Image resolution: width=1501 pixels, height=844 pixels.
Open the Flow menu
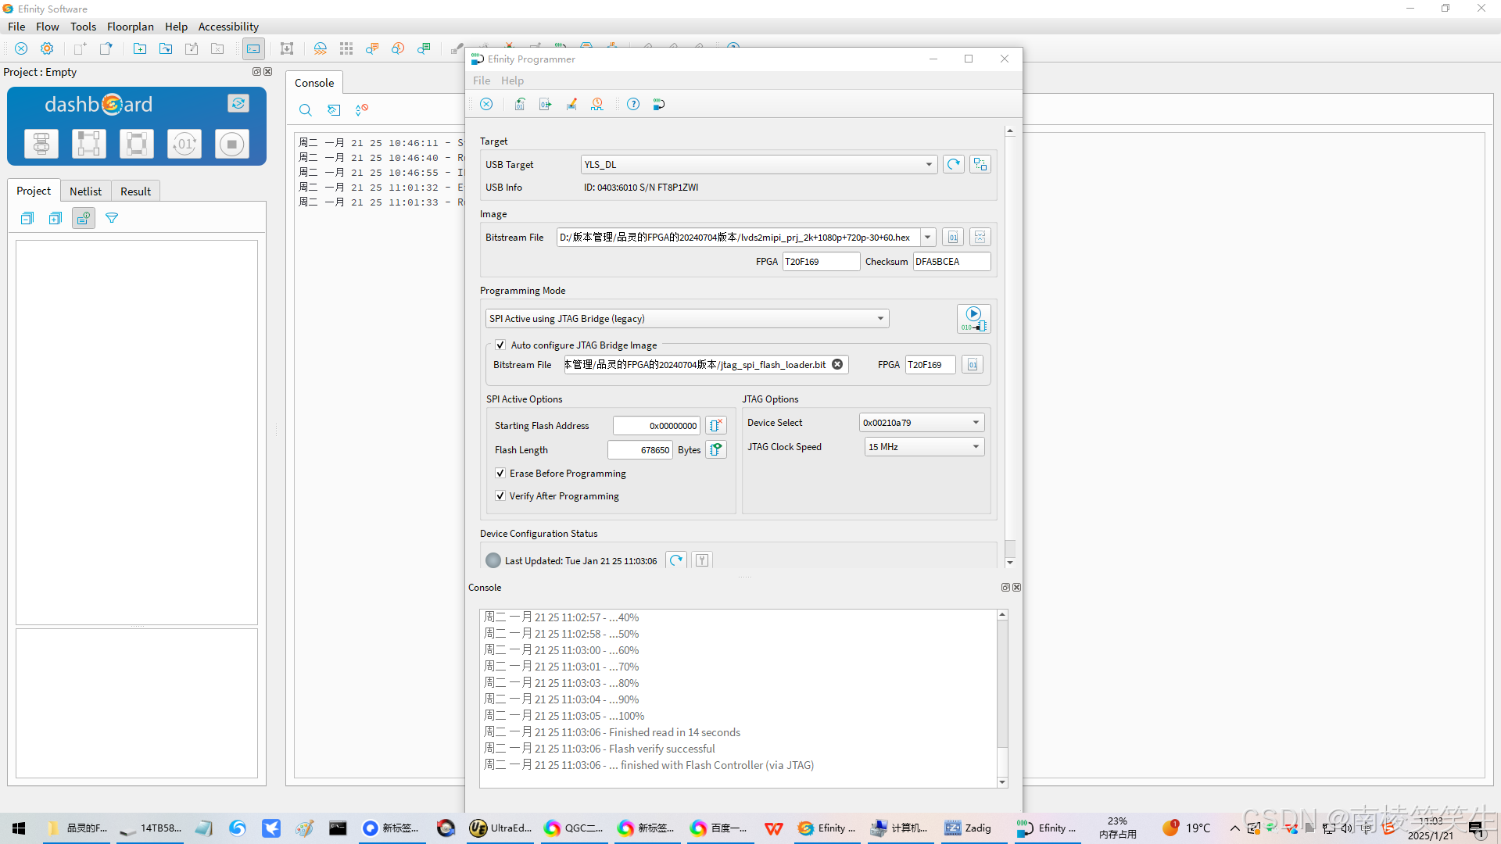[x=47, y=26]
